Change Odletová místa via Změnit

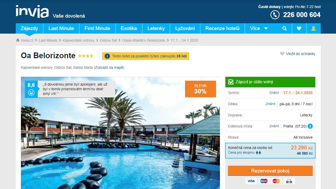(x=274, y=126)
